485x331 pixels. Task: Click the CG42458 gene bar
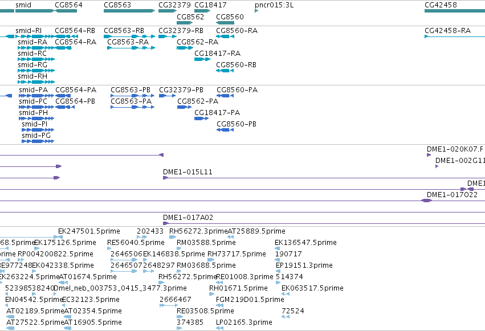[x=455, y=11]
